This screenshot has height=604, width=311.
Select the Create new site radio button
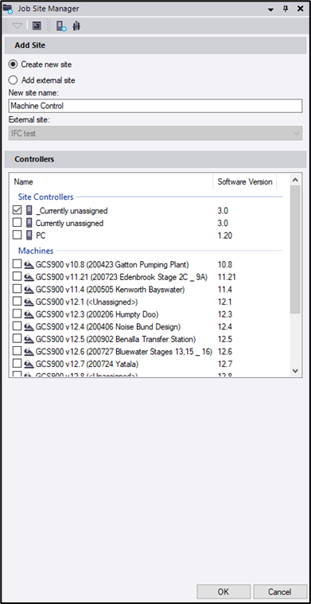click(x=13, y=64)
